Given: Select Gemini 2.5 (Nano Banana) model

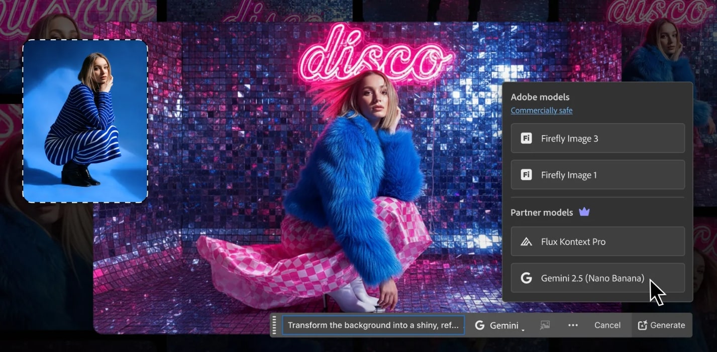Looking at the screenshot, I should [x=597, y=278].
